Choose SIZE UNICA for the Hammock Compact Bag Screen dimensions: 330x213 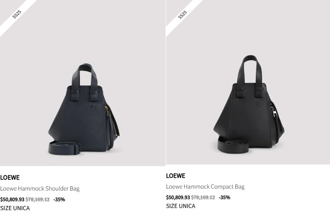(x=181, y=206)
